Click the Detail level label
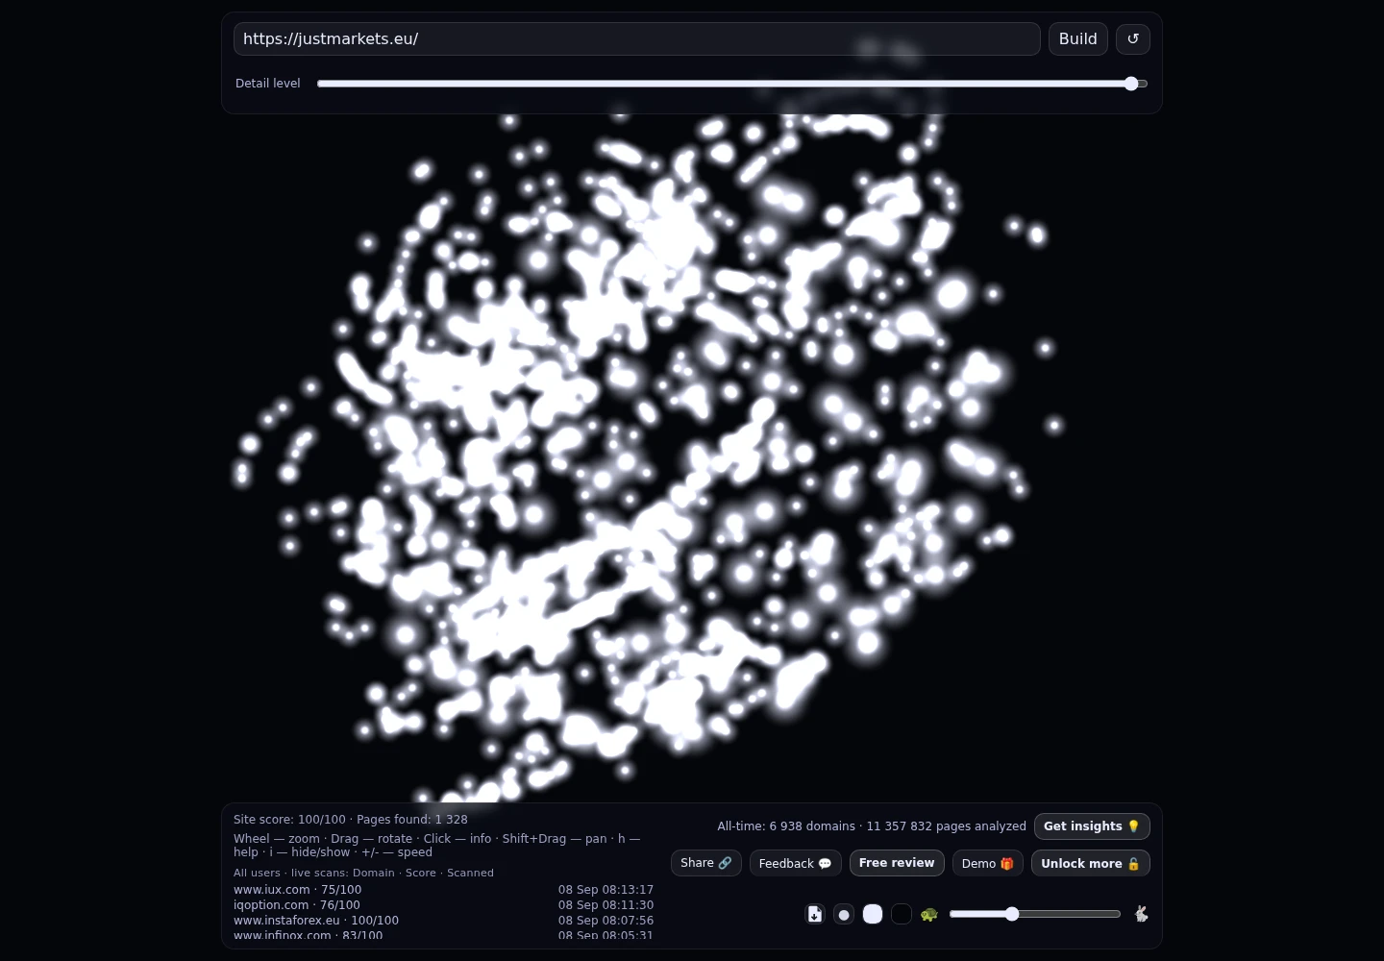Viewport: 1384px width, 961px height. 268,84
